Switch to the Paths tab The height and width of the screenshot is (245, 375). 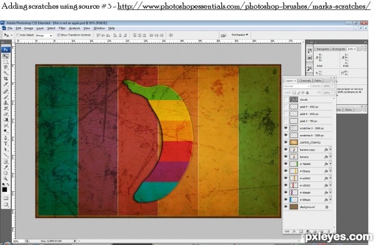point(318,81)
